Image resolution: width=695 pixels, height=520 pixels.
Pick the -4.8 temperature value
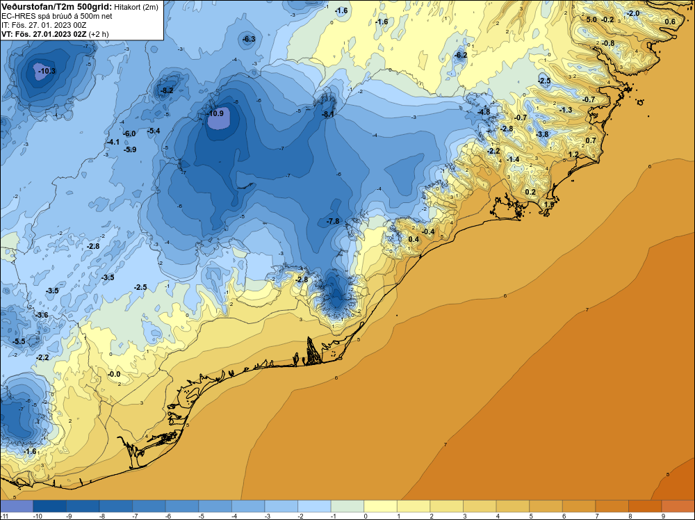pyautogui.click(x=484, y=112)
